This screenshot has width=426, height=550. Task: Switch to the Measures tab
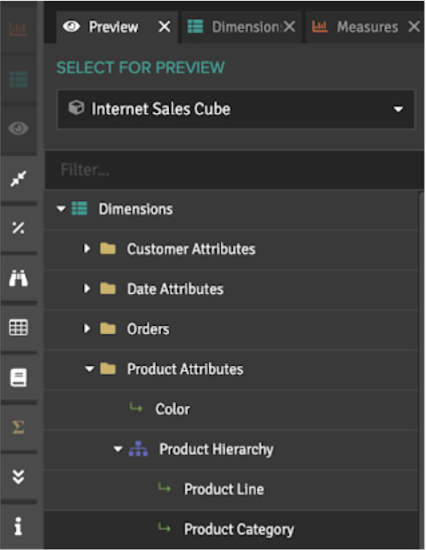[x=359, y=27]
